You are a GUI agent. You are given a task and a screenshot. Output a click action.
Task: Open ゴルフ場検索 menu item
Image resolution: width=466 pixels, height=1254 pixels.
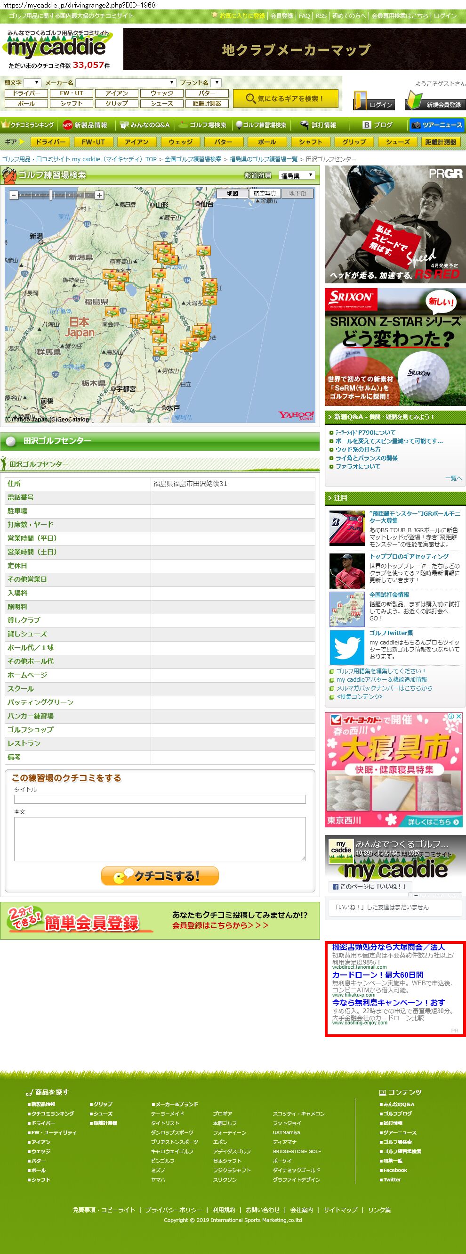click(x=202, y=125)
